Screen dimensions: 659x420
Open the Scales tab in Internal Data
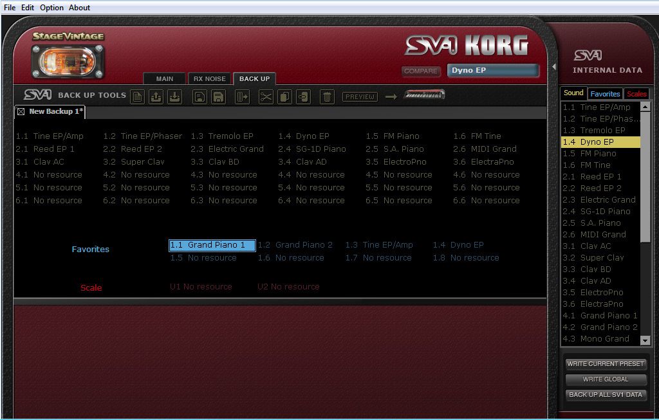pos(636,93)
